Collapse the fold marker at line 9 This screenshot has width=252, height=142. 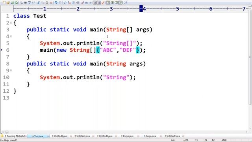pyautogui.click(x=11, y=70)
